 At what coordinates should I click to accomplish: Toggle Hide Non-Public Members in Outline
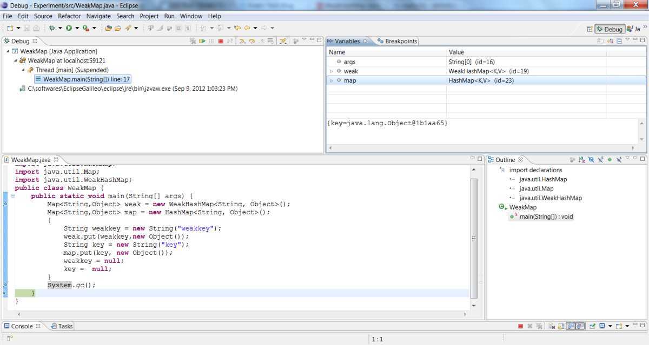coord(610,160)
